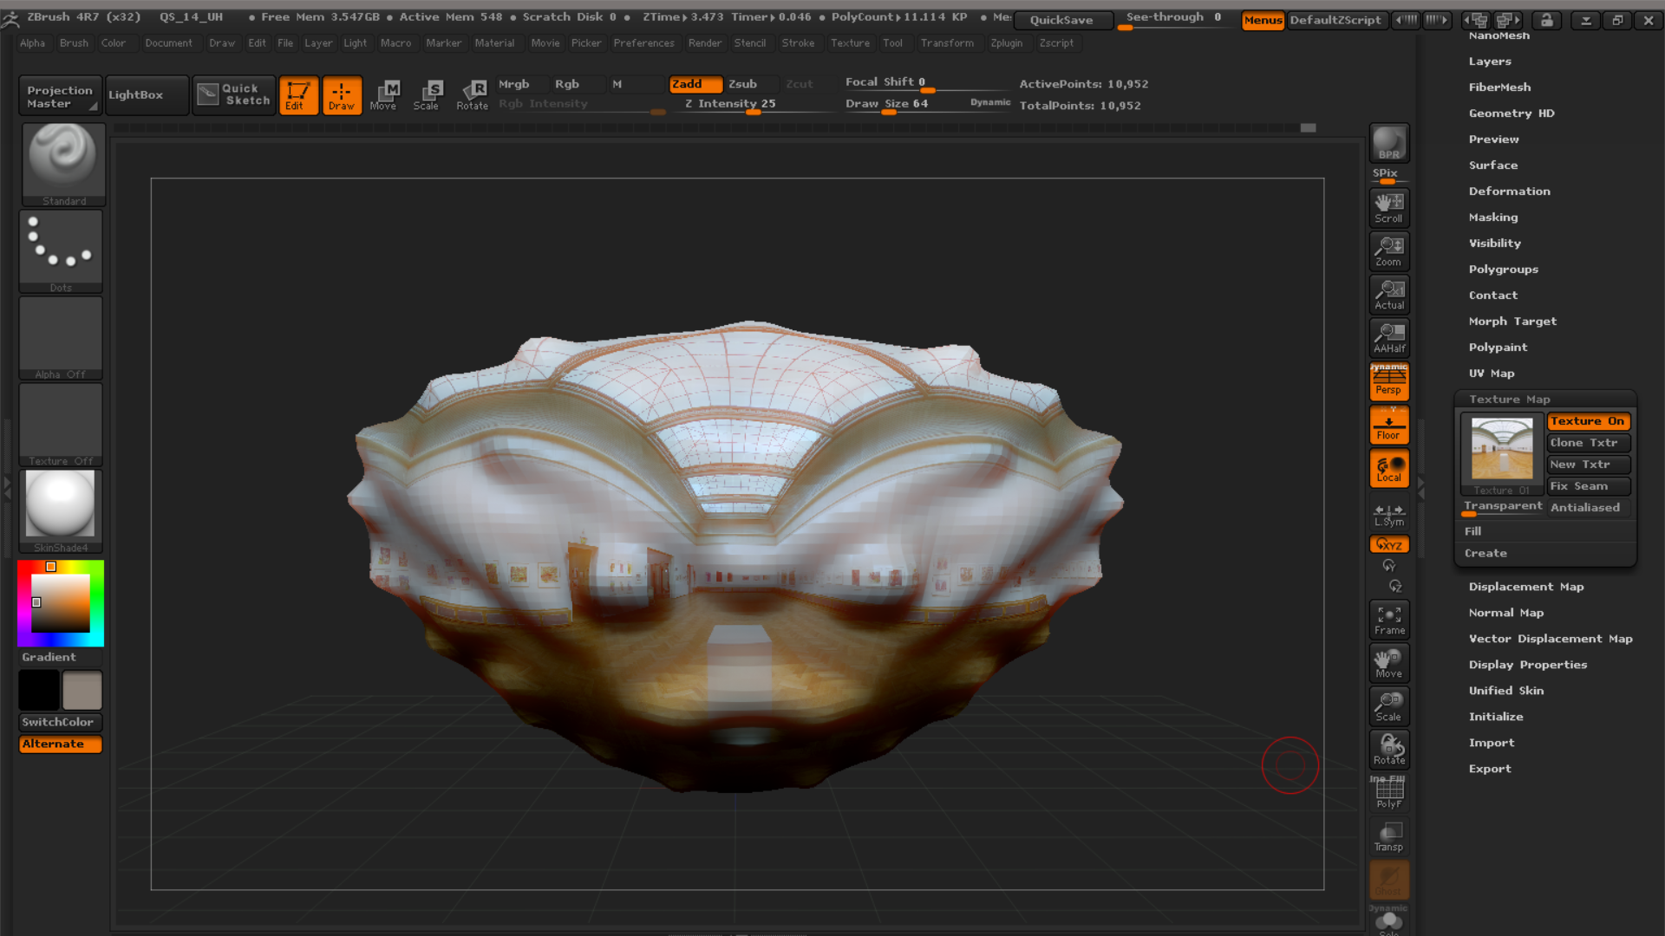The width and height of the screenshot is (1665, 936).
Task: Expand the Projection Master panel
Action: tap(59, 95)
